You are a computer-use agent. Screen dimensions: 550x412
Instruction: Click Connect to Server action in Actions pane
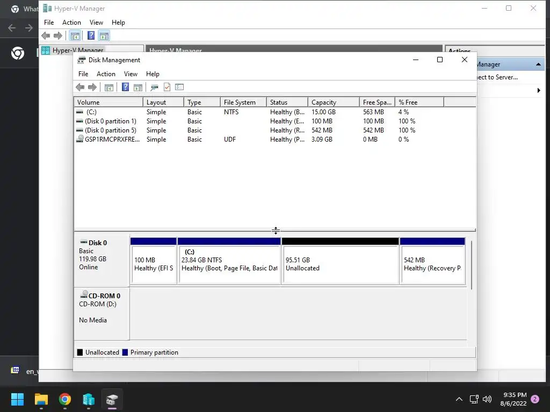pos(497,77)
